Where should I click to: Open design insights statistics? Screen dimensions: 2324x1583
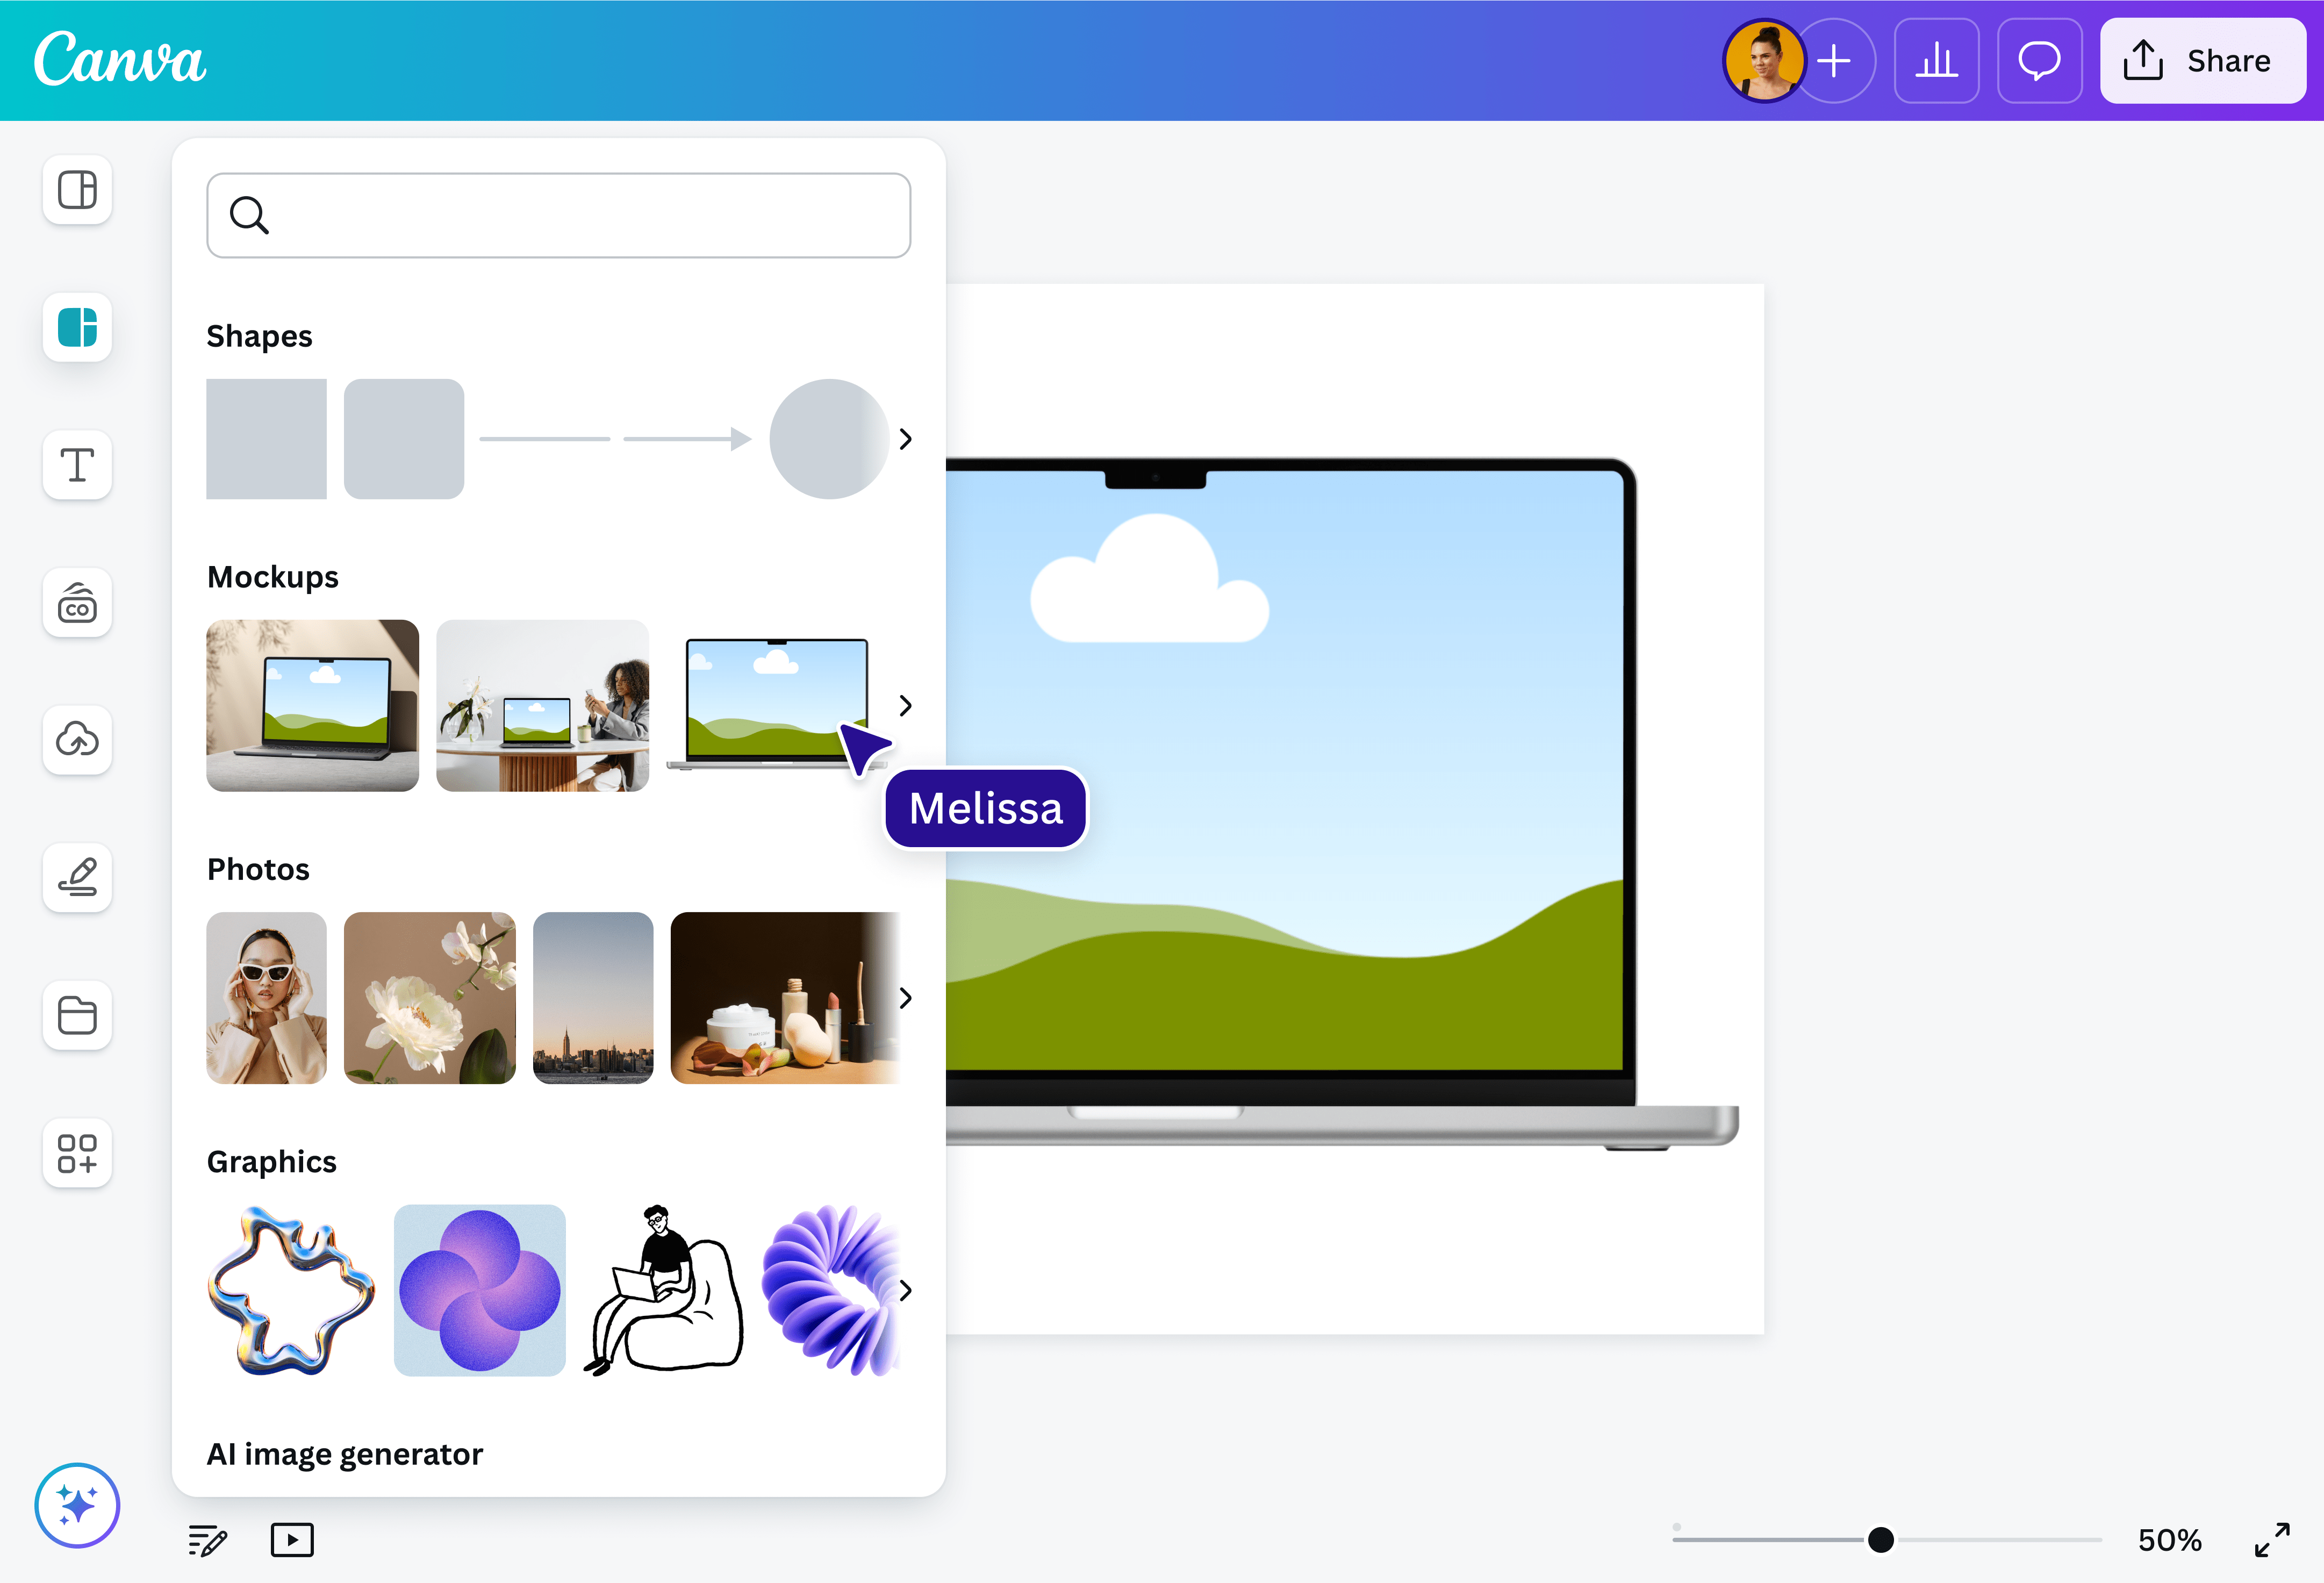pos(1936,60)
